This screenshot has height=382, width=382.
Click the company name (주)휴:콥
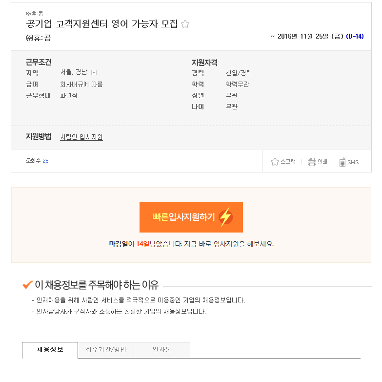pos(38,38)
